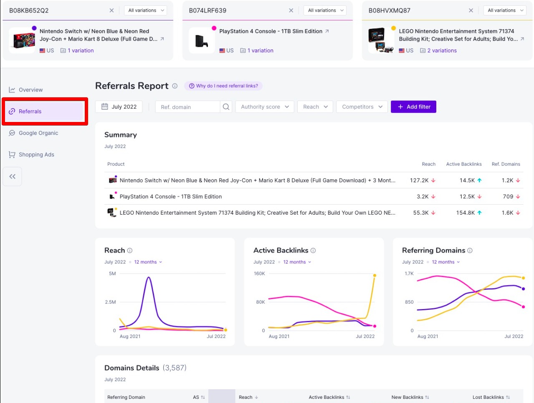
Task: Open info tooltip next to Referrals Report
Action: coord(175,86)
